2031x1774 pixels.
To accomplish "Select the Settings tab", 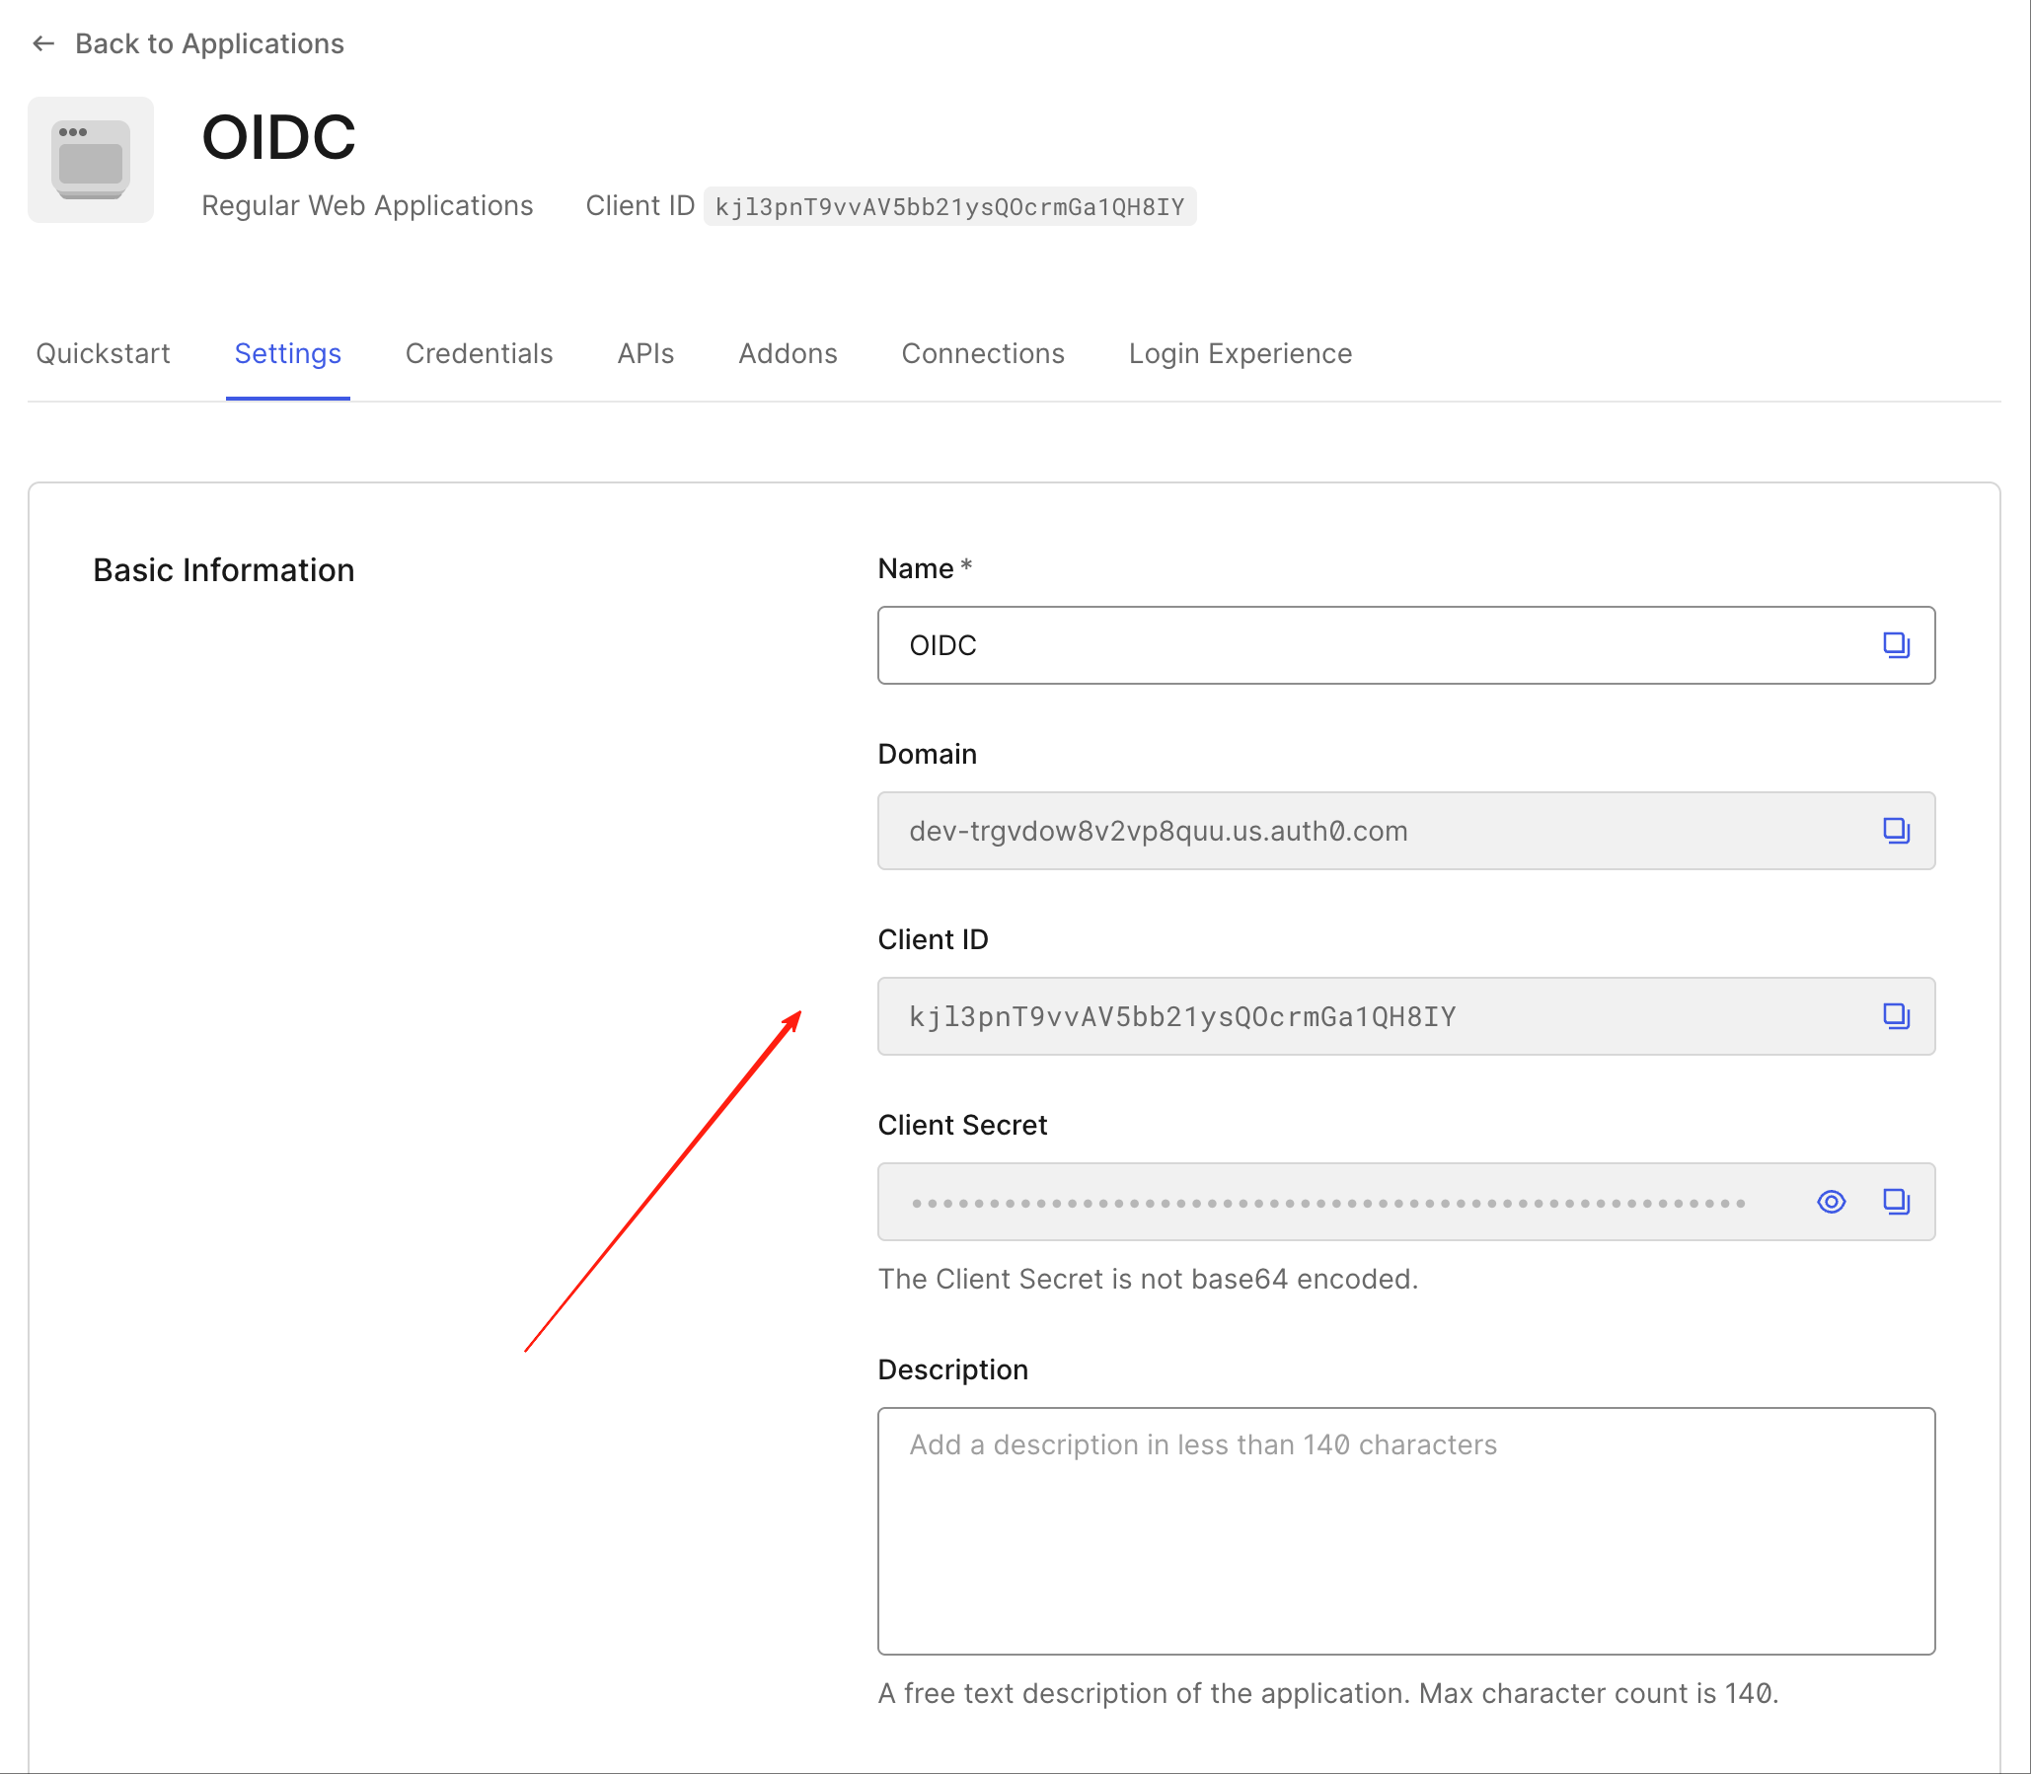I will tap(287, 353).
